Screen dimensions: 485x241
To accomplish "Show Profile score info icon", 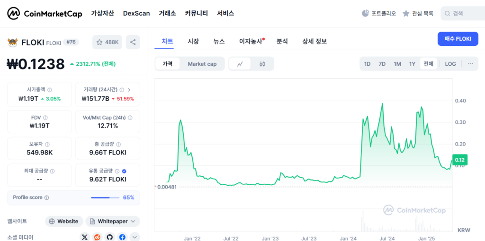I will [46, 198].
